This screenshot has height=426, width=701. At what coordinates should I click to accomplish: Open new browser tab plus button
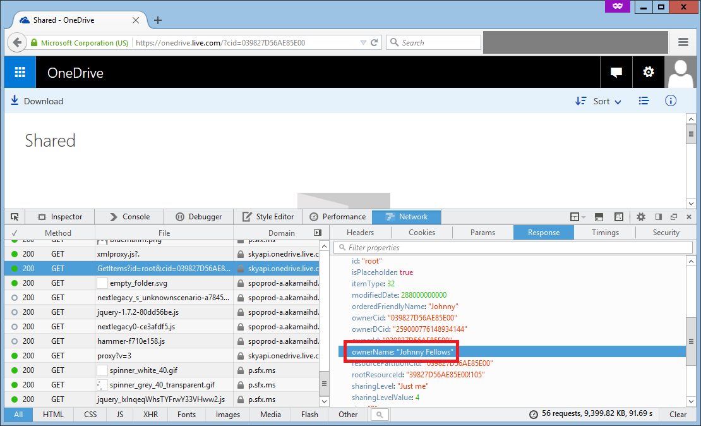click(158, 20)
